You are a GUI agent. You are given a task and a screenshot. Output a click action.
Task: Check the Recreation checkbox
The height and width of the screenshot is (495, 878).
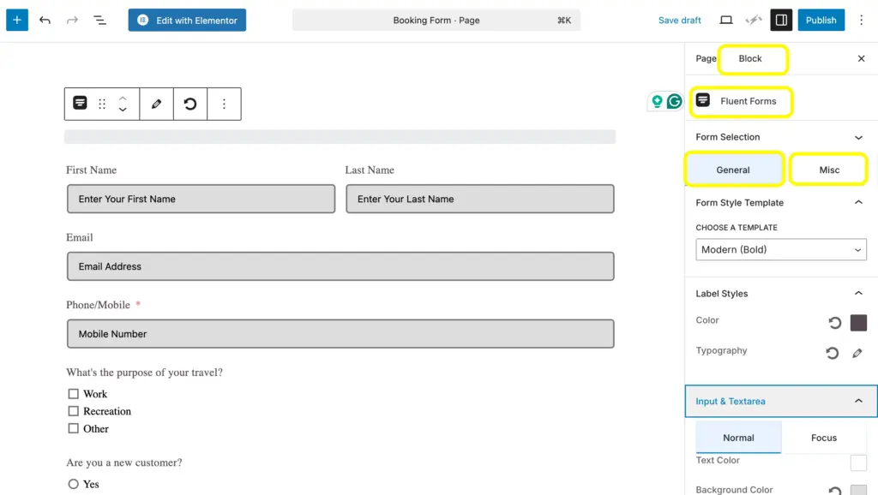click(x=73, y=410)
